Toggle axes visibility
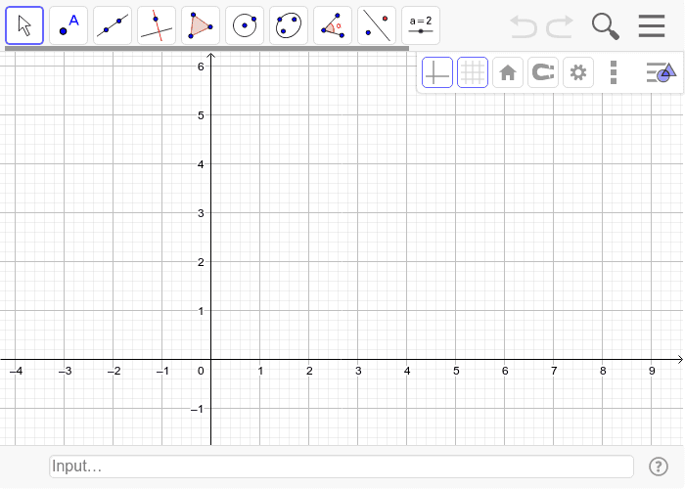The image size is (685, 489). point(437,72)
